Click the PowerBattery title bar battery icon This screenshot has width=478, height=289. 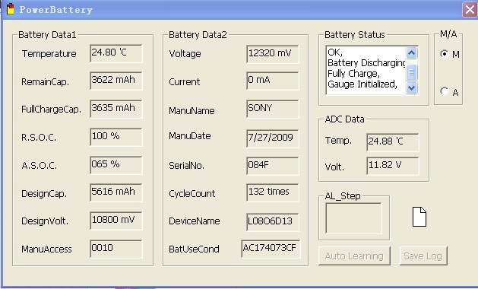pyautogui.click(x=11, y=9)
